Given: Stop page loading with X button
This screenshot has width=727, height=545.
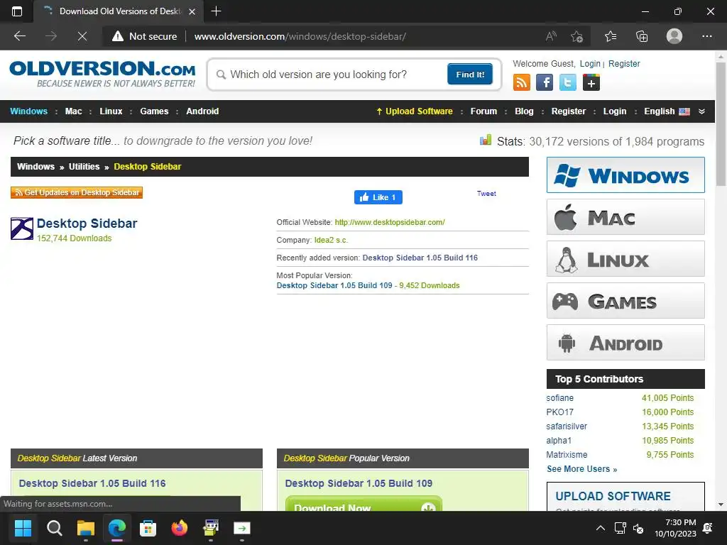Looking at the screenshot, I should coord(82,36).
